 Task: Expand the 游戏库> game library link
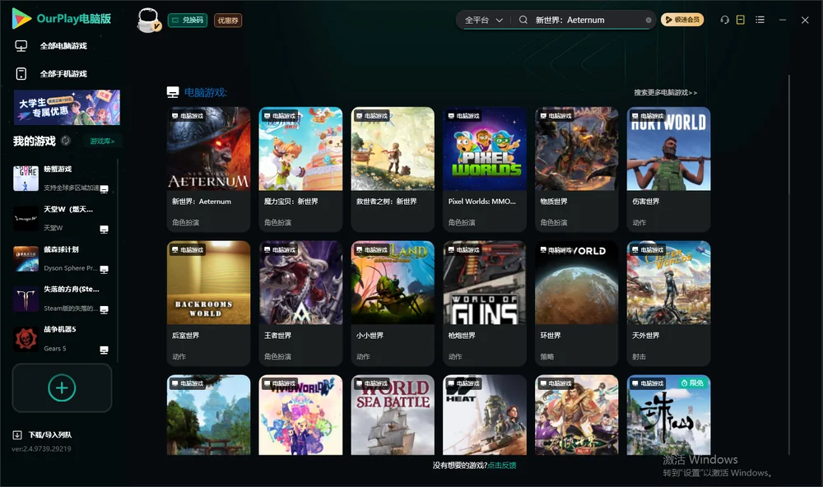(102, 141)
